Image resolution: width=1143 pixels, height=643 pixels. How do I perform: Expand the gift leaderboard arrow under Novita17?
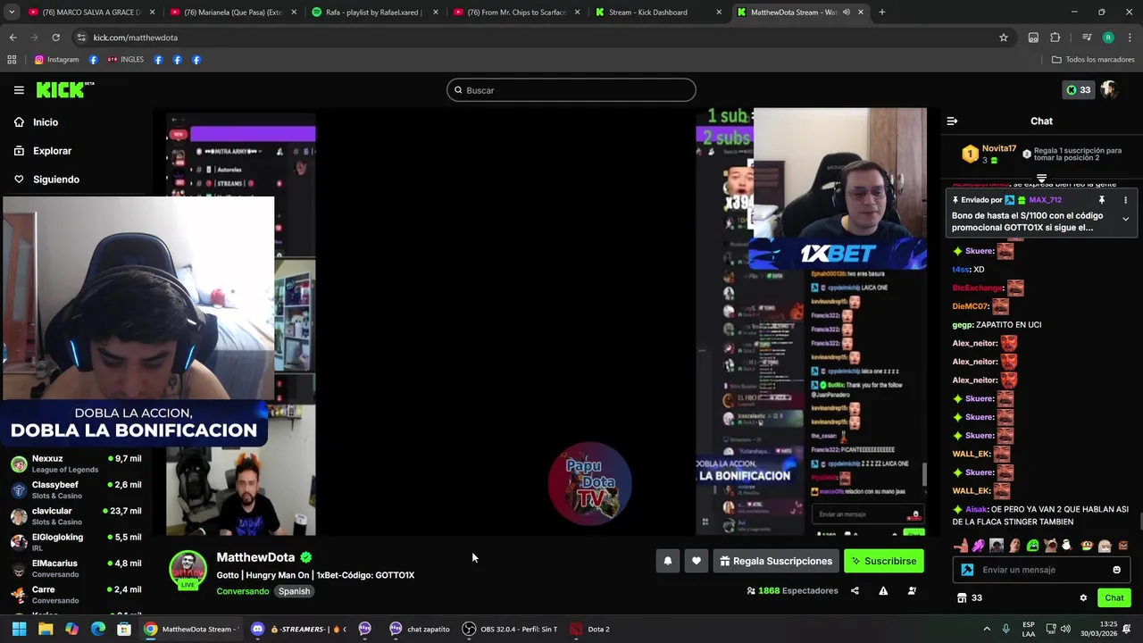tap(1041, 179)
